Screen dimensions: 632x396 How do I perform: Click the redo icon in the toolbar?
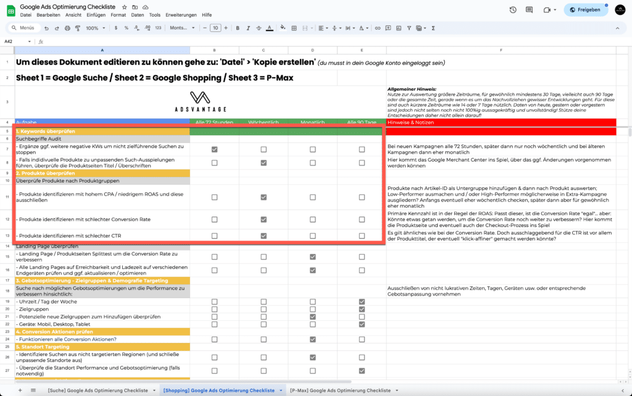[57, 28]
